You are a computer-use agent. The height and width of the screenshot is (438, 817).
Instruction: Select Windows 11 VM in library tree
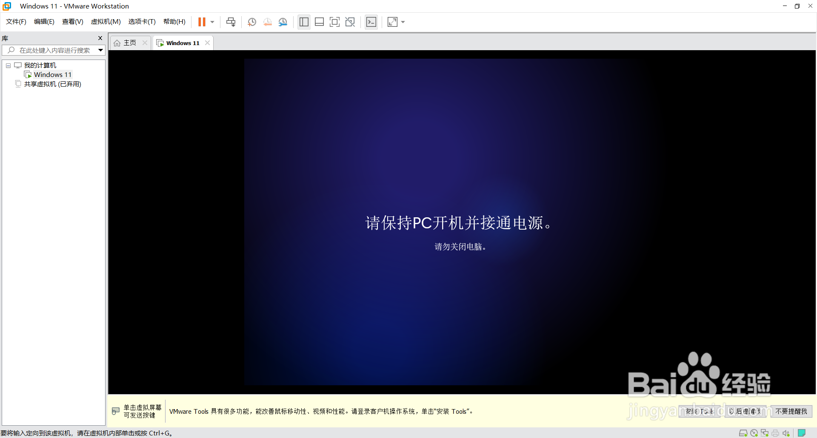[x=53, y=75]
